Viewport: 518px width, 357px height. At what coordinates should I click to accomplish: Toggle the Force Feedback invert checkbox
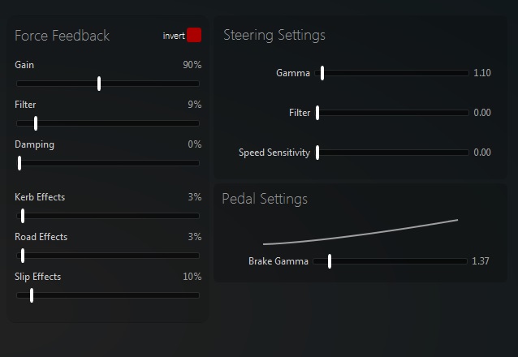(194, 35)
